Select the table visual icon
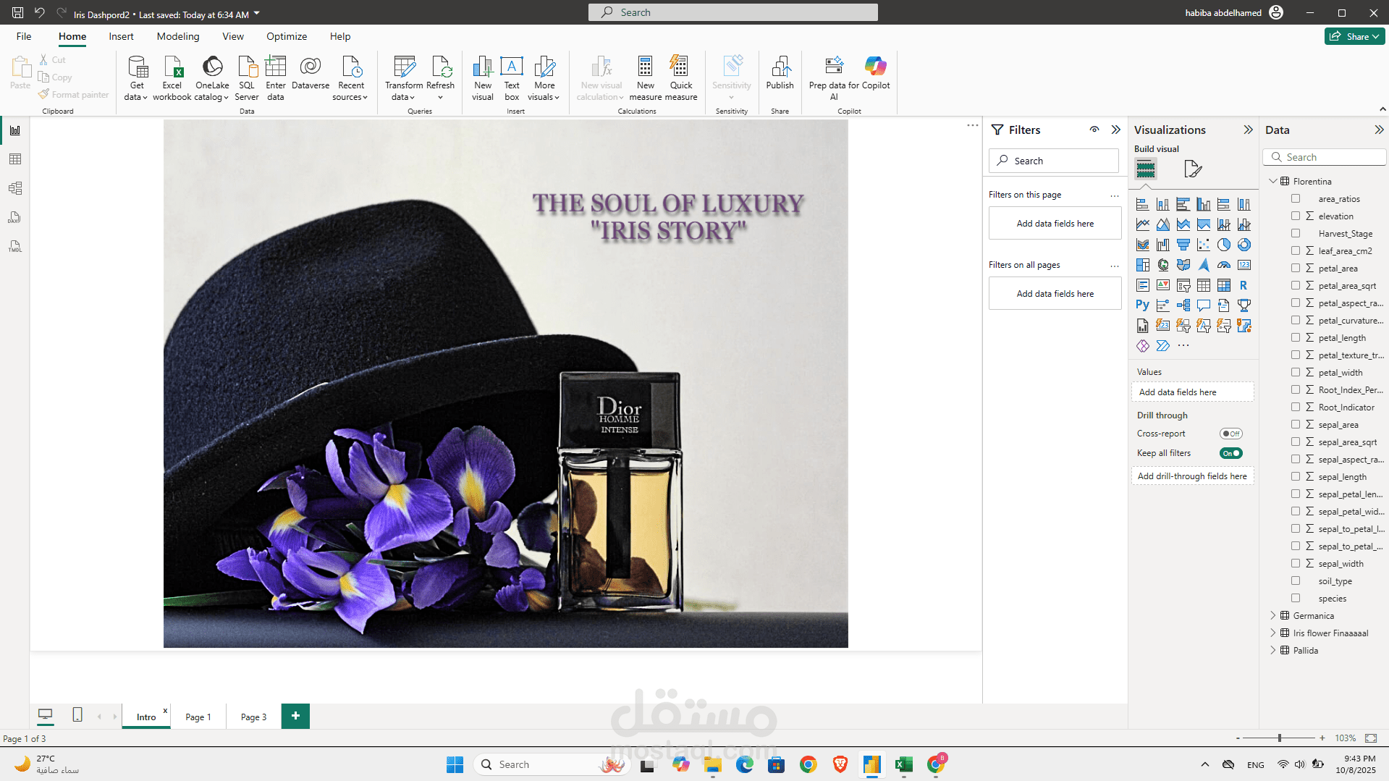The height and width of the screenshot is (781, 1389). pyautogui.click(x=1203, y=285)
